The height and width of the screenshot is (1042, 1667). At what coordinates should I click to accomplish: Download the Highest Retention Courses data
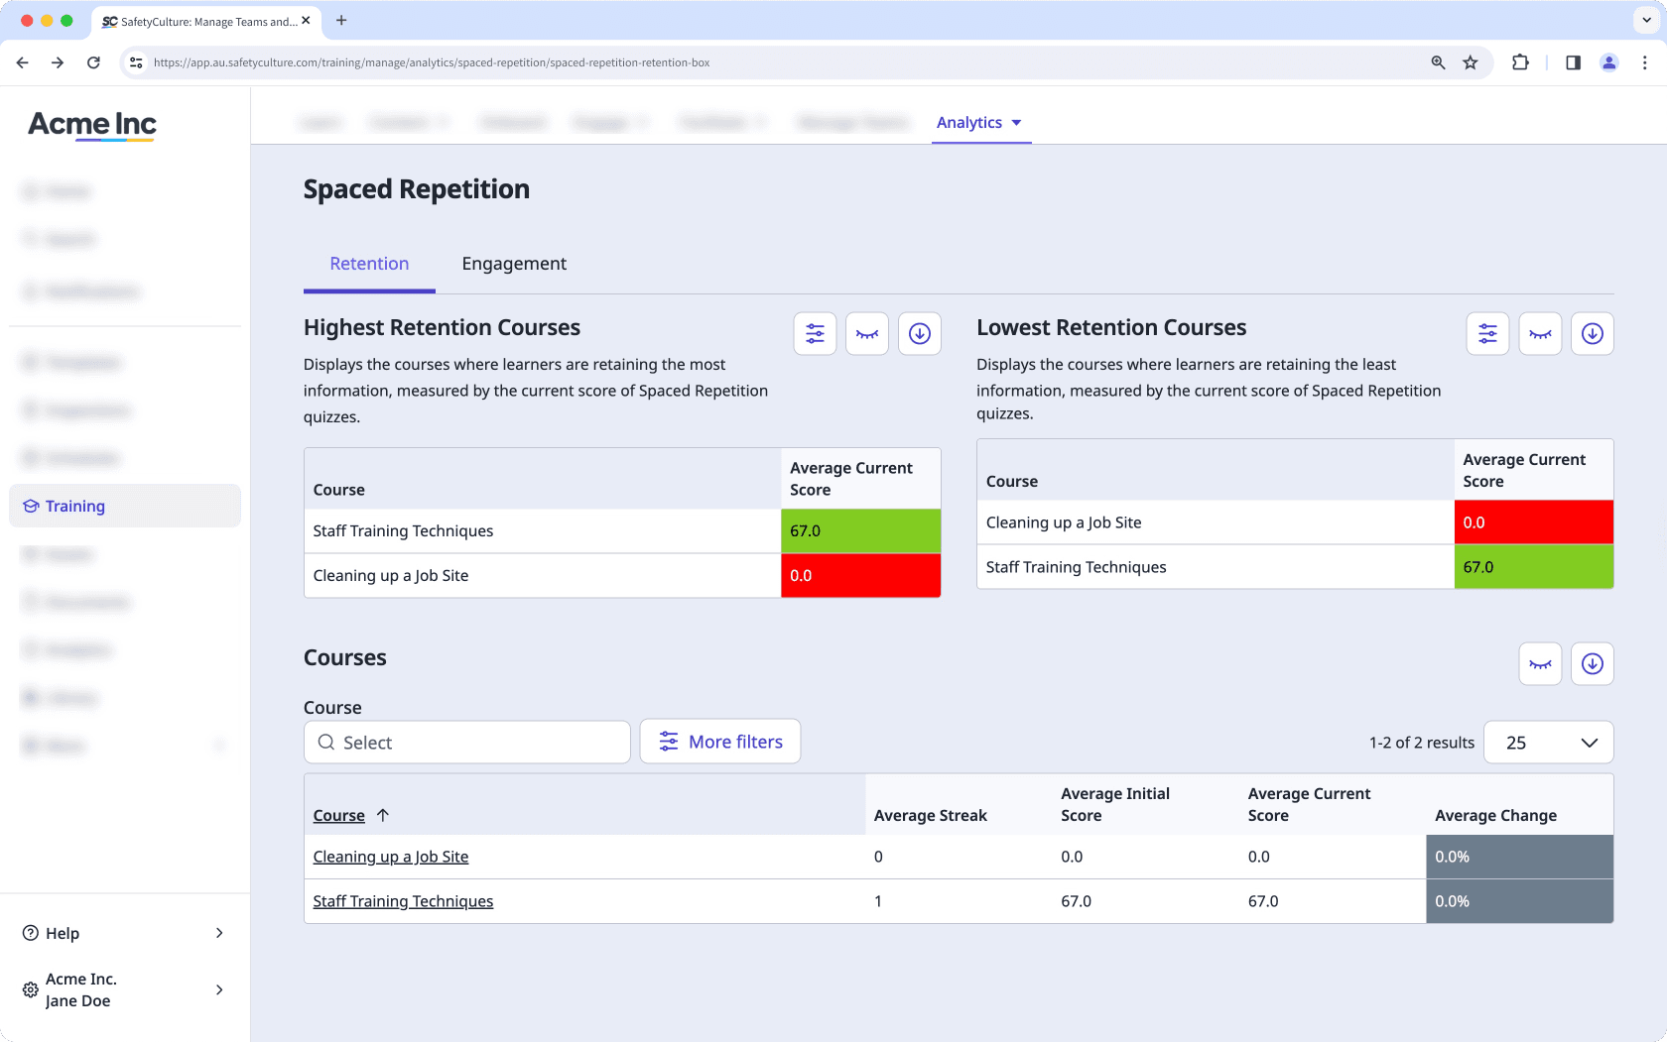[x=919, y=333]
